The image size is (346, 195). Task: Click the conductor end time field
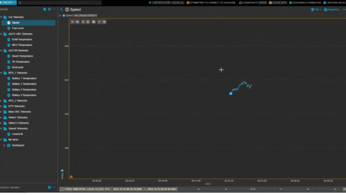click(x=162, y=189)
